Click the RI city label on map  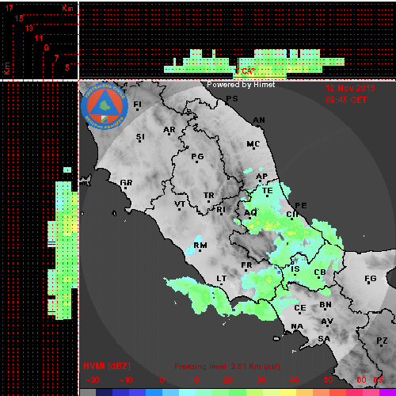click(x=221, y=210)
